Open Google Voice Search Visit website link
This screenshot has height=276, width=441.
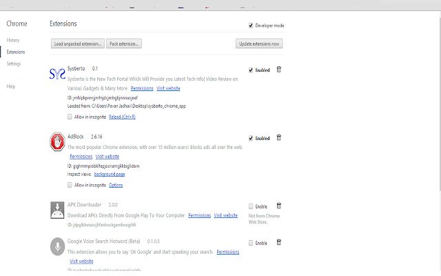click(81, 262)
